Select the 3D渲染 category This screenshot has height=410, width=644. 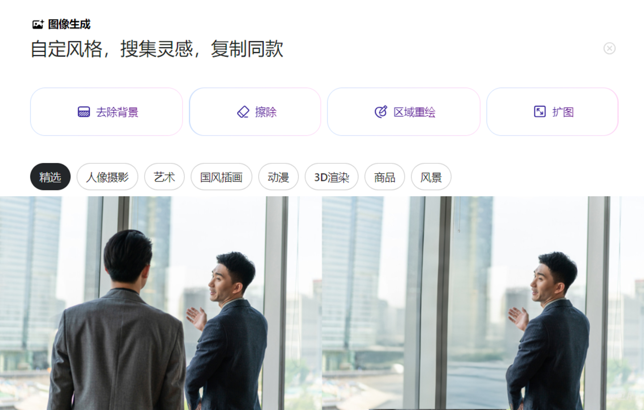(x=332, y=177)
